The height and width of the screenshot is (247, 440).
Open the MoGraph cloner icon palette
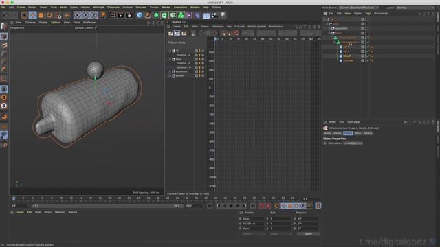click(x=173, y=15)
